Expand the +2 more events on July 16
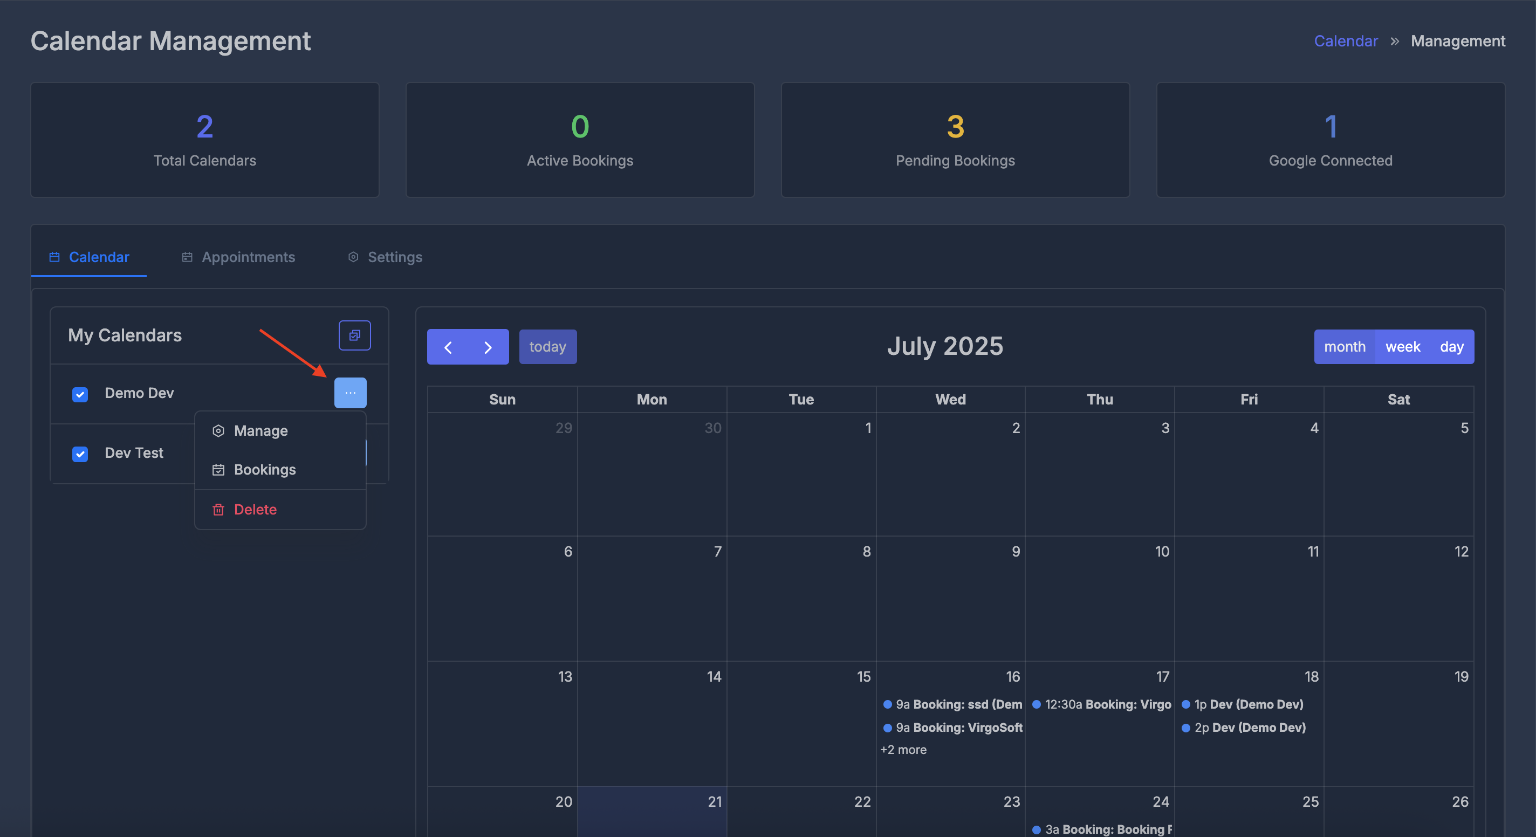Viewport: 1536px width, 837px height. click(x=903, y=750)
